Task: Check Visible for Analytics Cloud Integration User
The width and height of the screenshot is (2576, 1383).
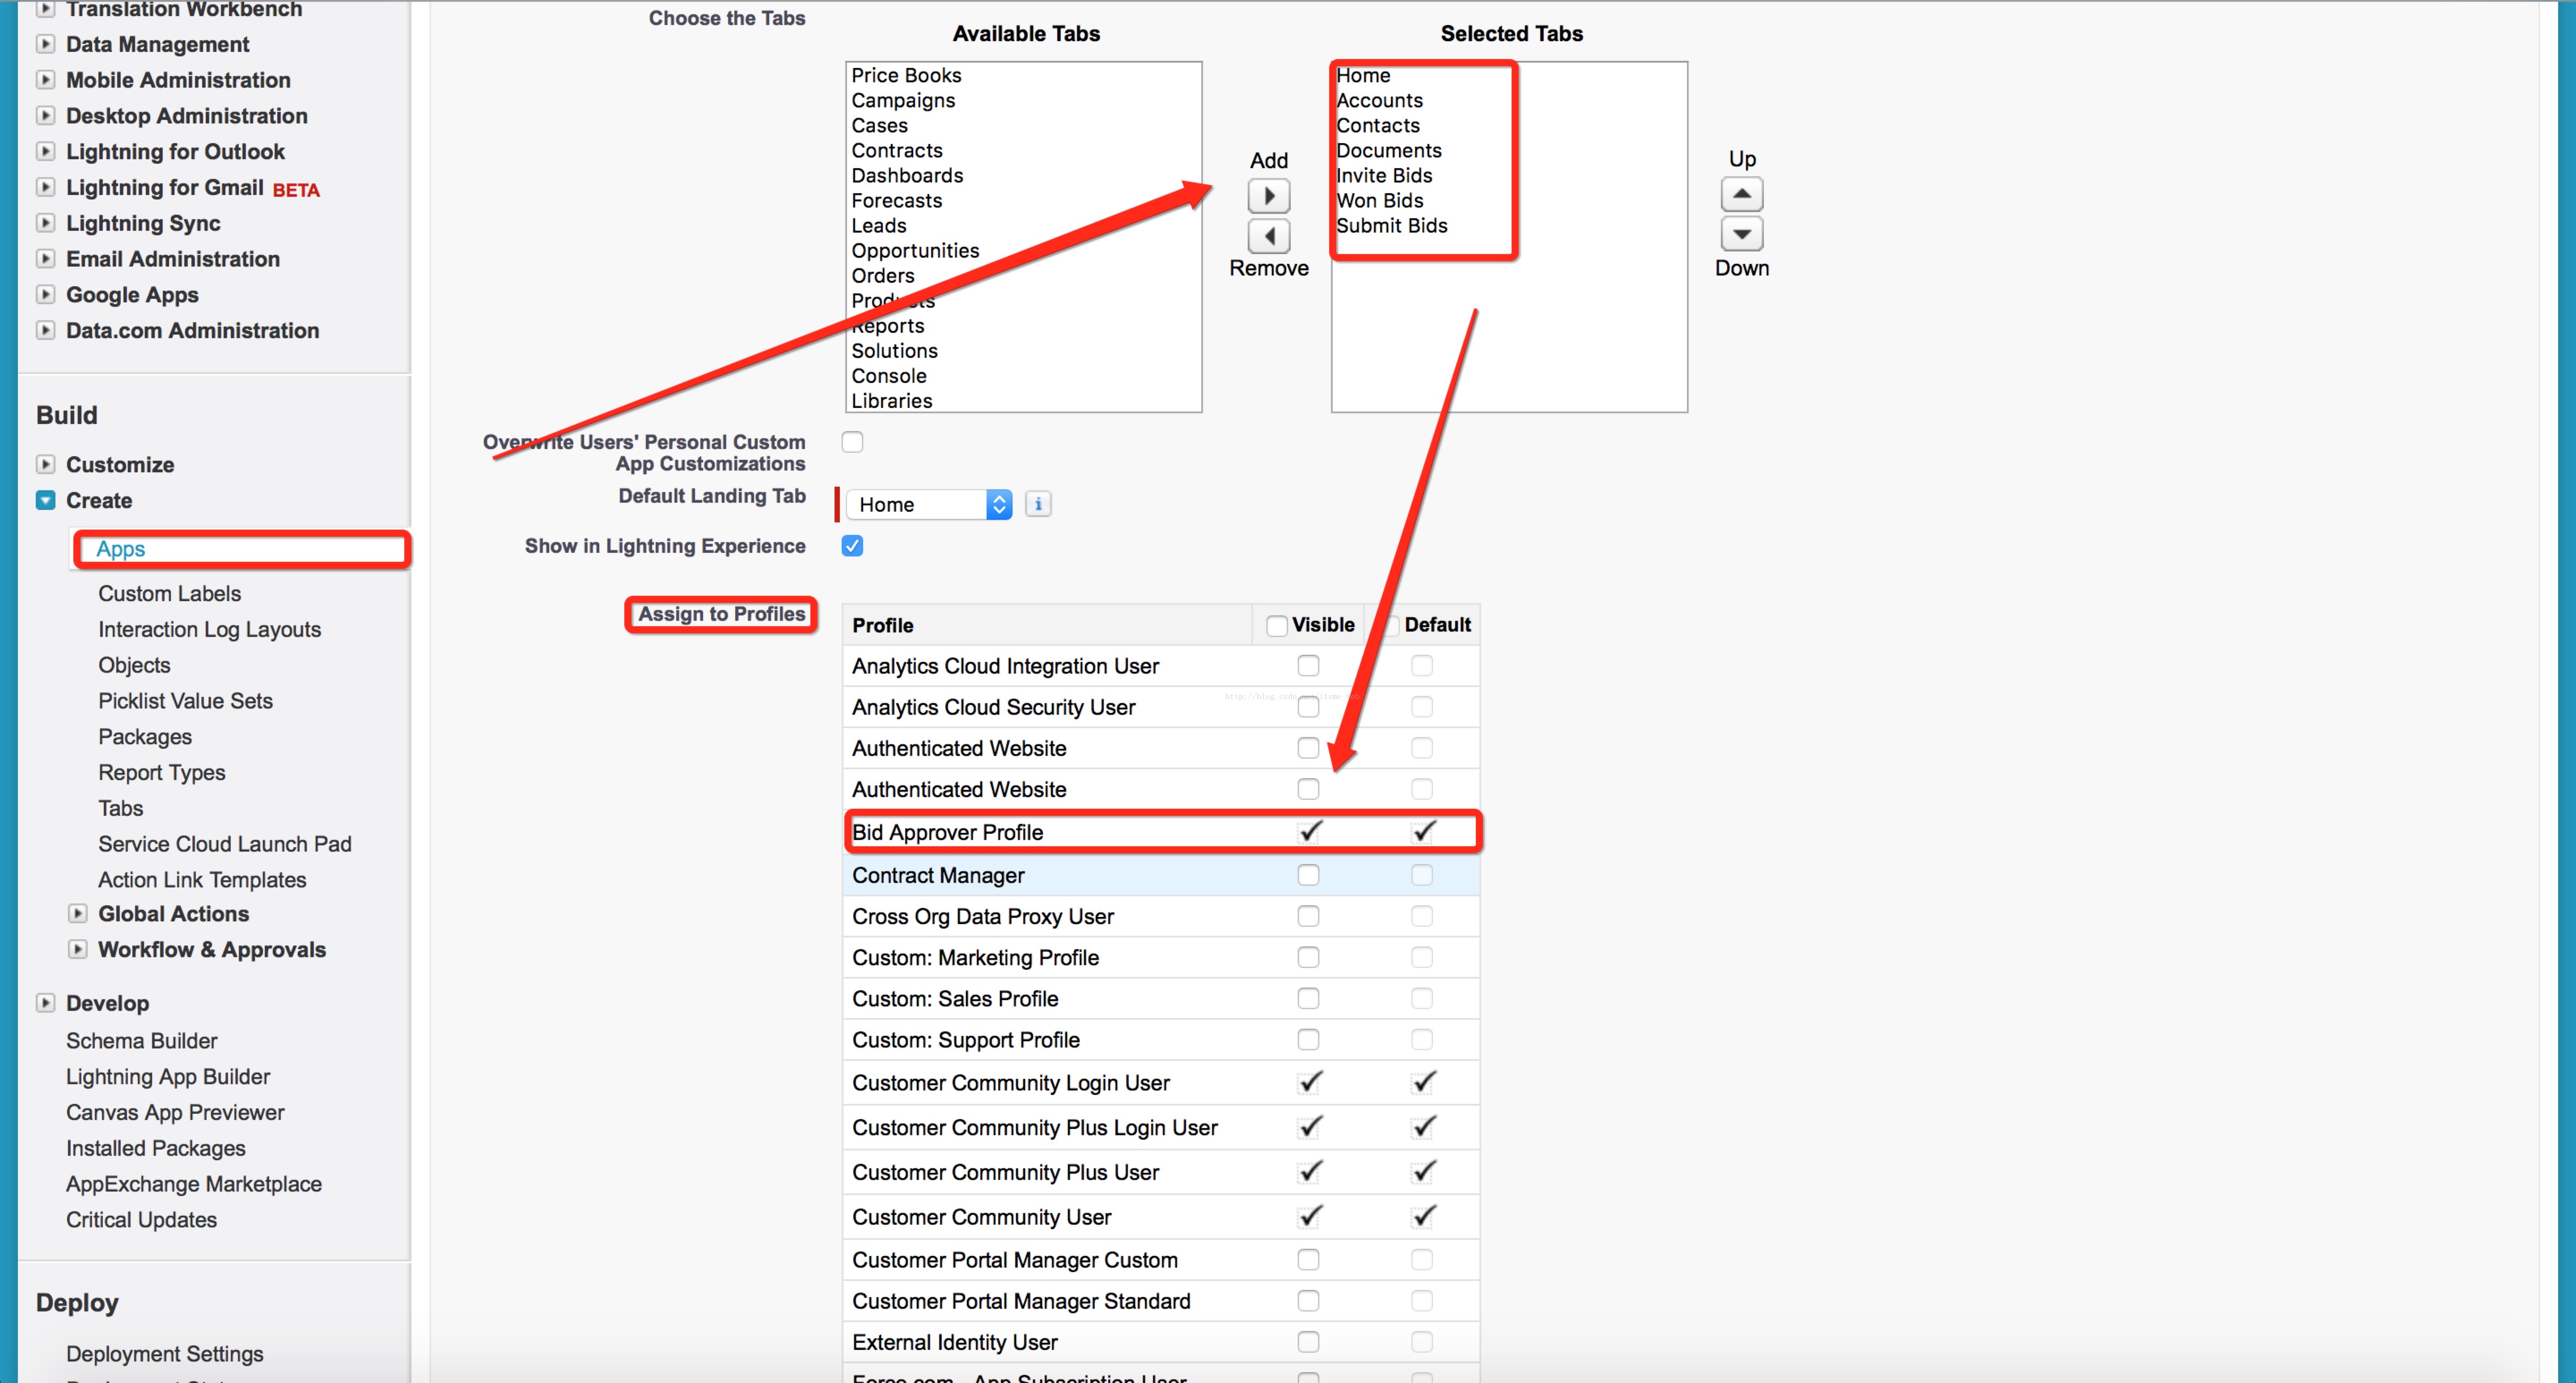Action: pos(1308,666)
